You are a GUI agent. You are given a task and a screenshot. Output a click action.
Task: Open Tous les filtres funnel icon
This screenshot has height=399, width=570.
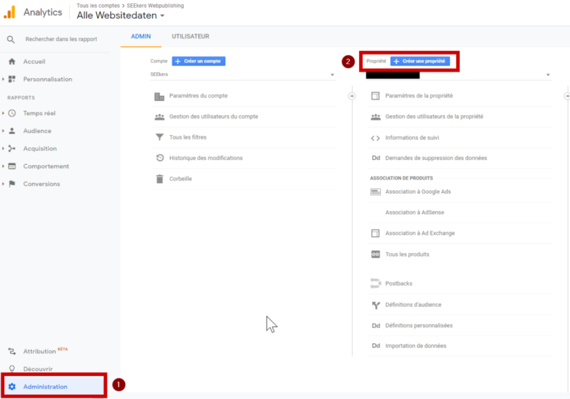pyautogui.click(x=160, y=137)
